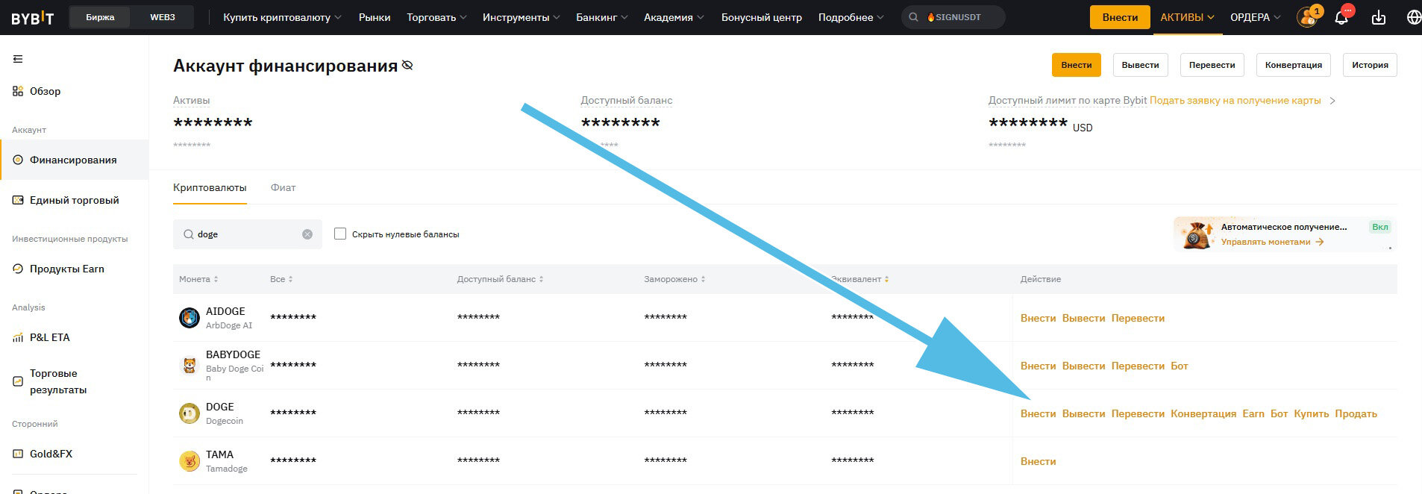Screen dimensions: 1422x494
Task: Click Конвертация button in header
Action: click(x=1294, y=65)
